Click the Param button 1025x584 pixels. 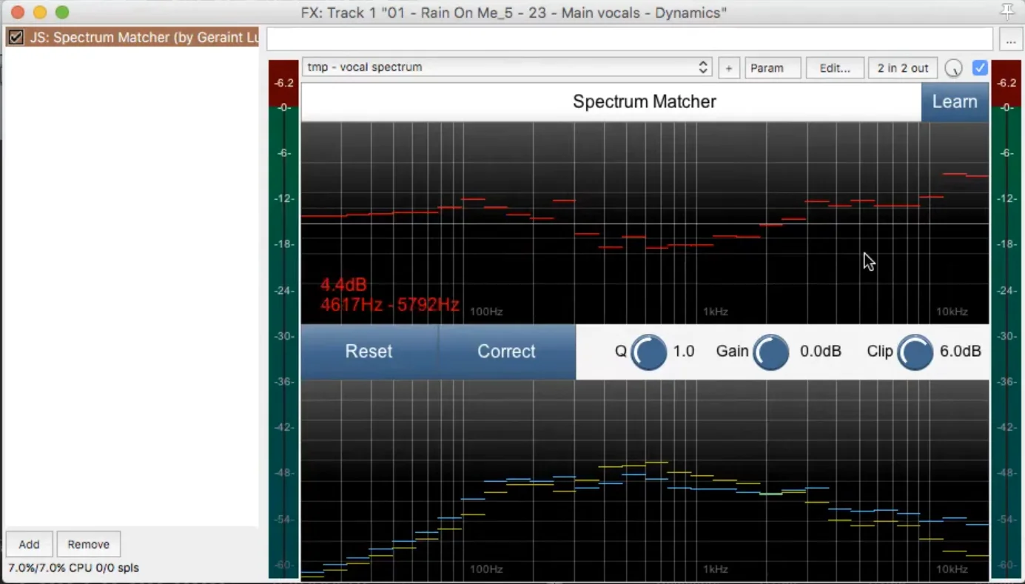coord(773,68)
